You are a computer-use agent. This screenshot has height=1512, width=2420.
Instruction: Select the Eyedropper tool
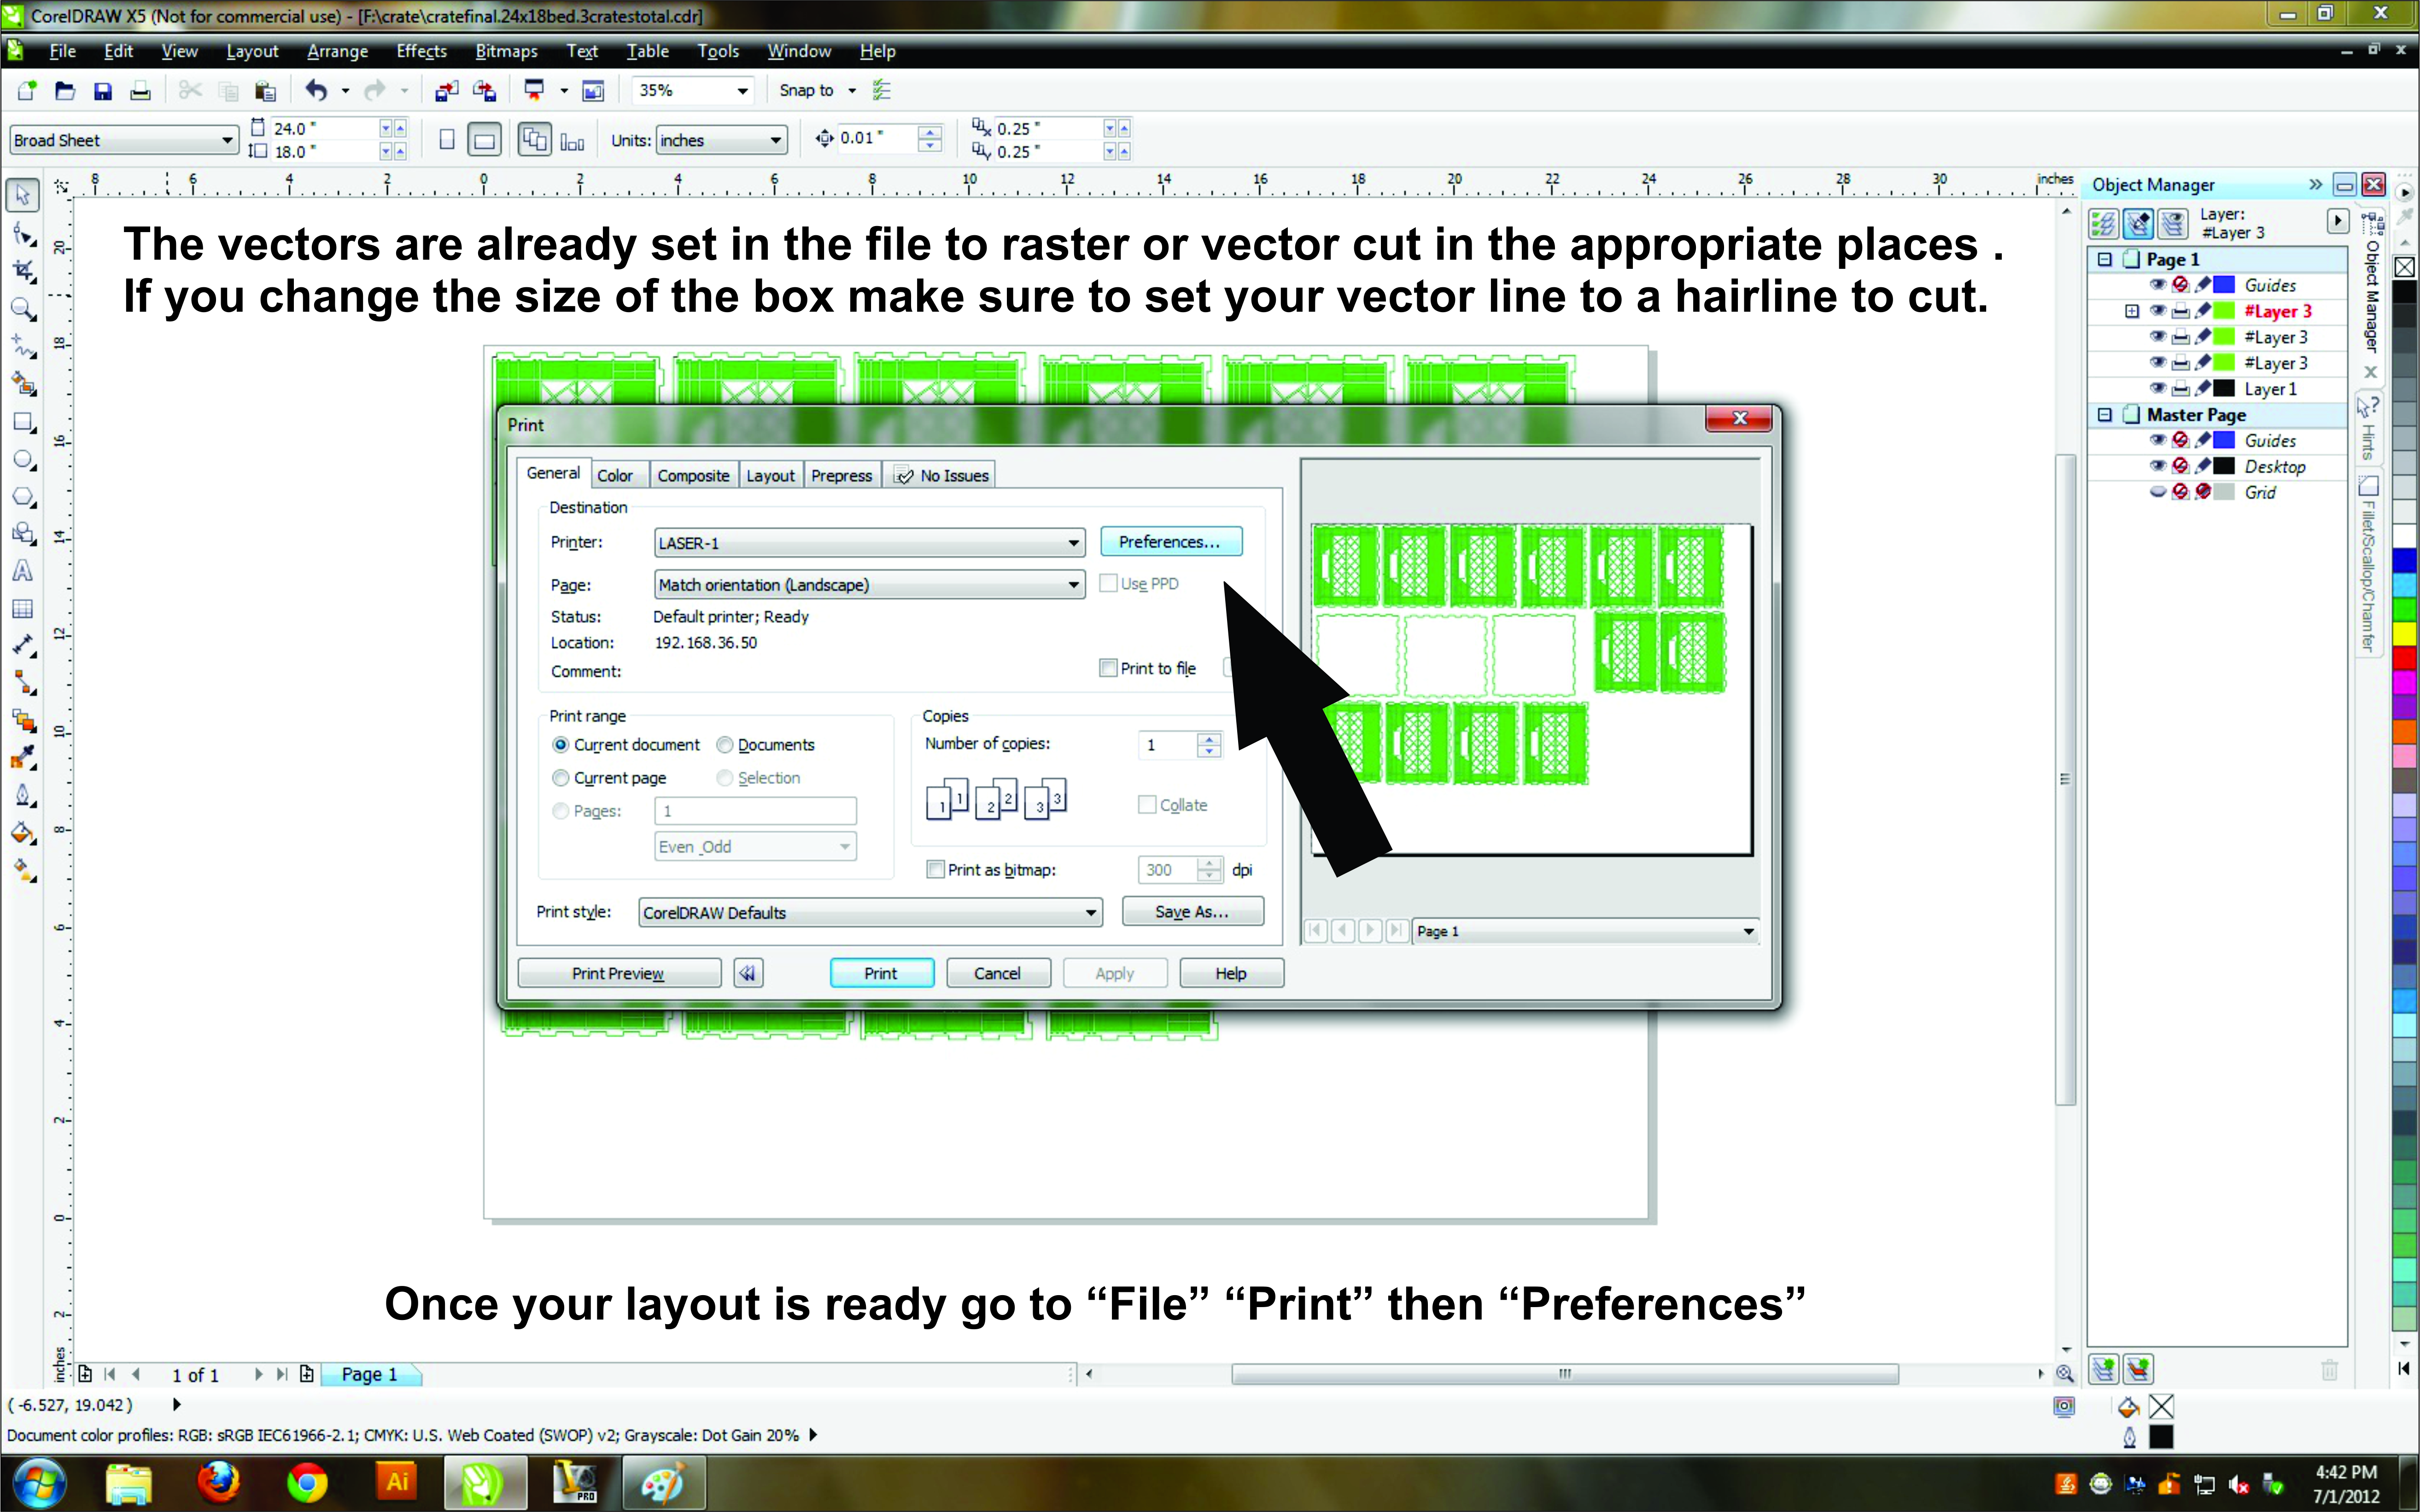[23, 758]
